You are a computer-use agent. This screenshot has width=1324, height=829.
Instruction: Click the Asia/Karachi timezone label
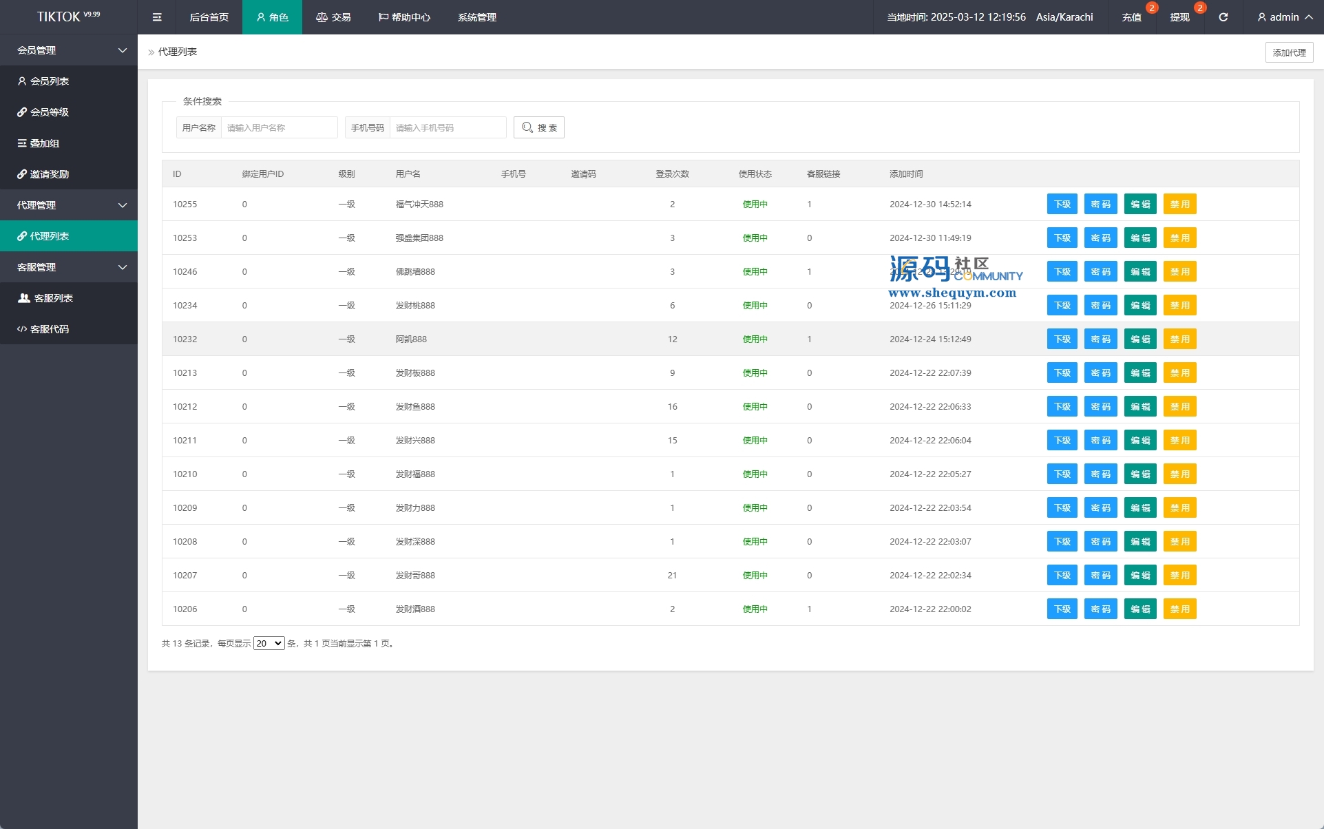point(1064,17)
